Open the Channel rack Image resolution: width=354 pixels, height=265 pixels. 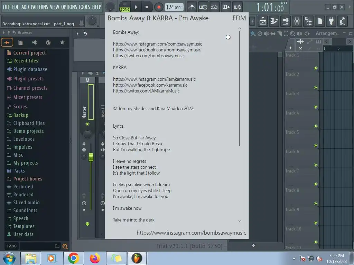click(x=285, y=21)
